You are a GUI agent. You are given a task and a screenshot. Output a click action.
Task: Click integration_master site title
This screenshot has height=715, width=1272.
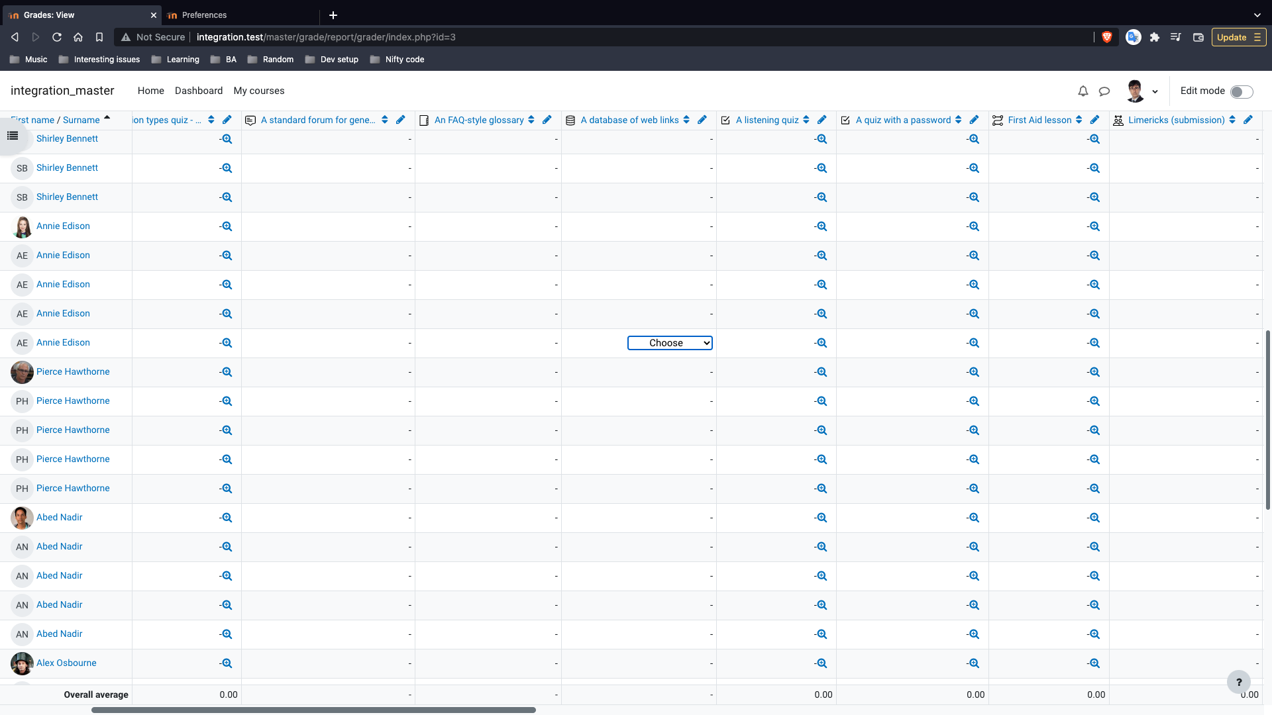pos(62,91)
